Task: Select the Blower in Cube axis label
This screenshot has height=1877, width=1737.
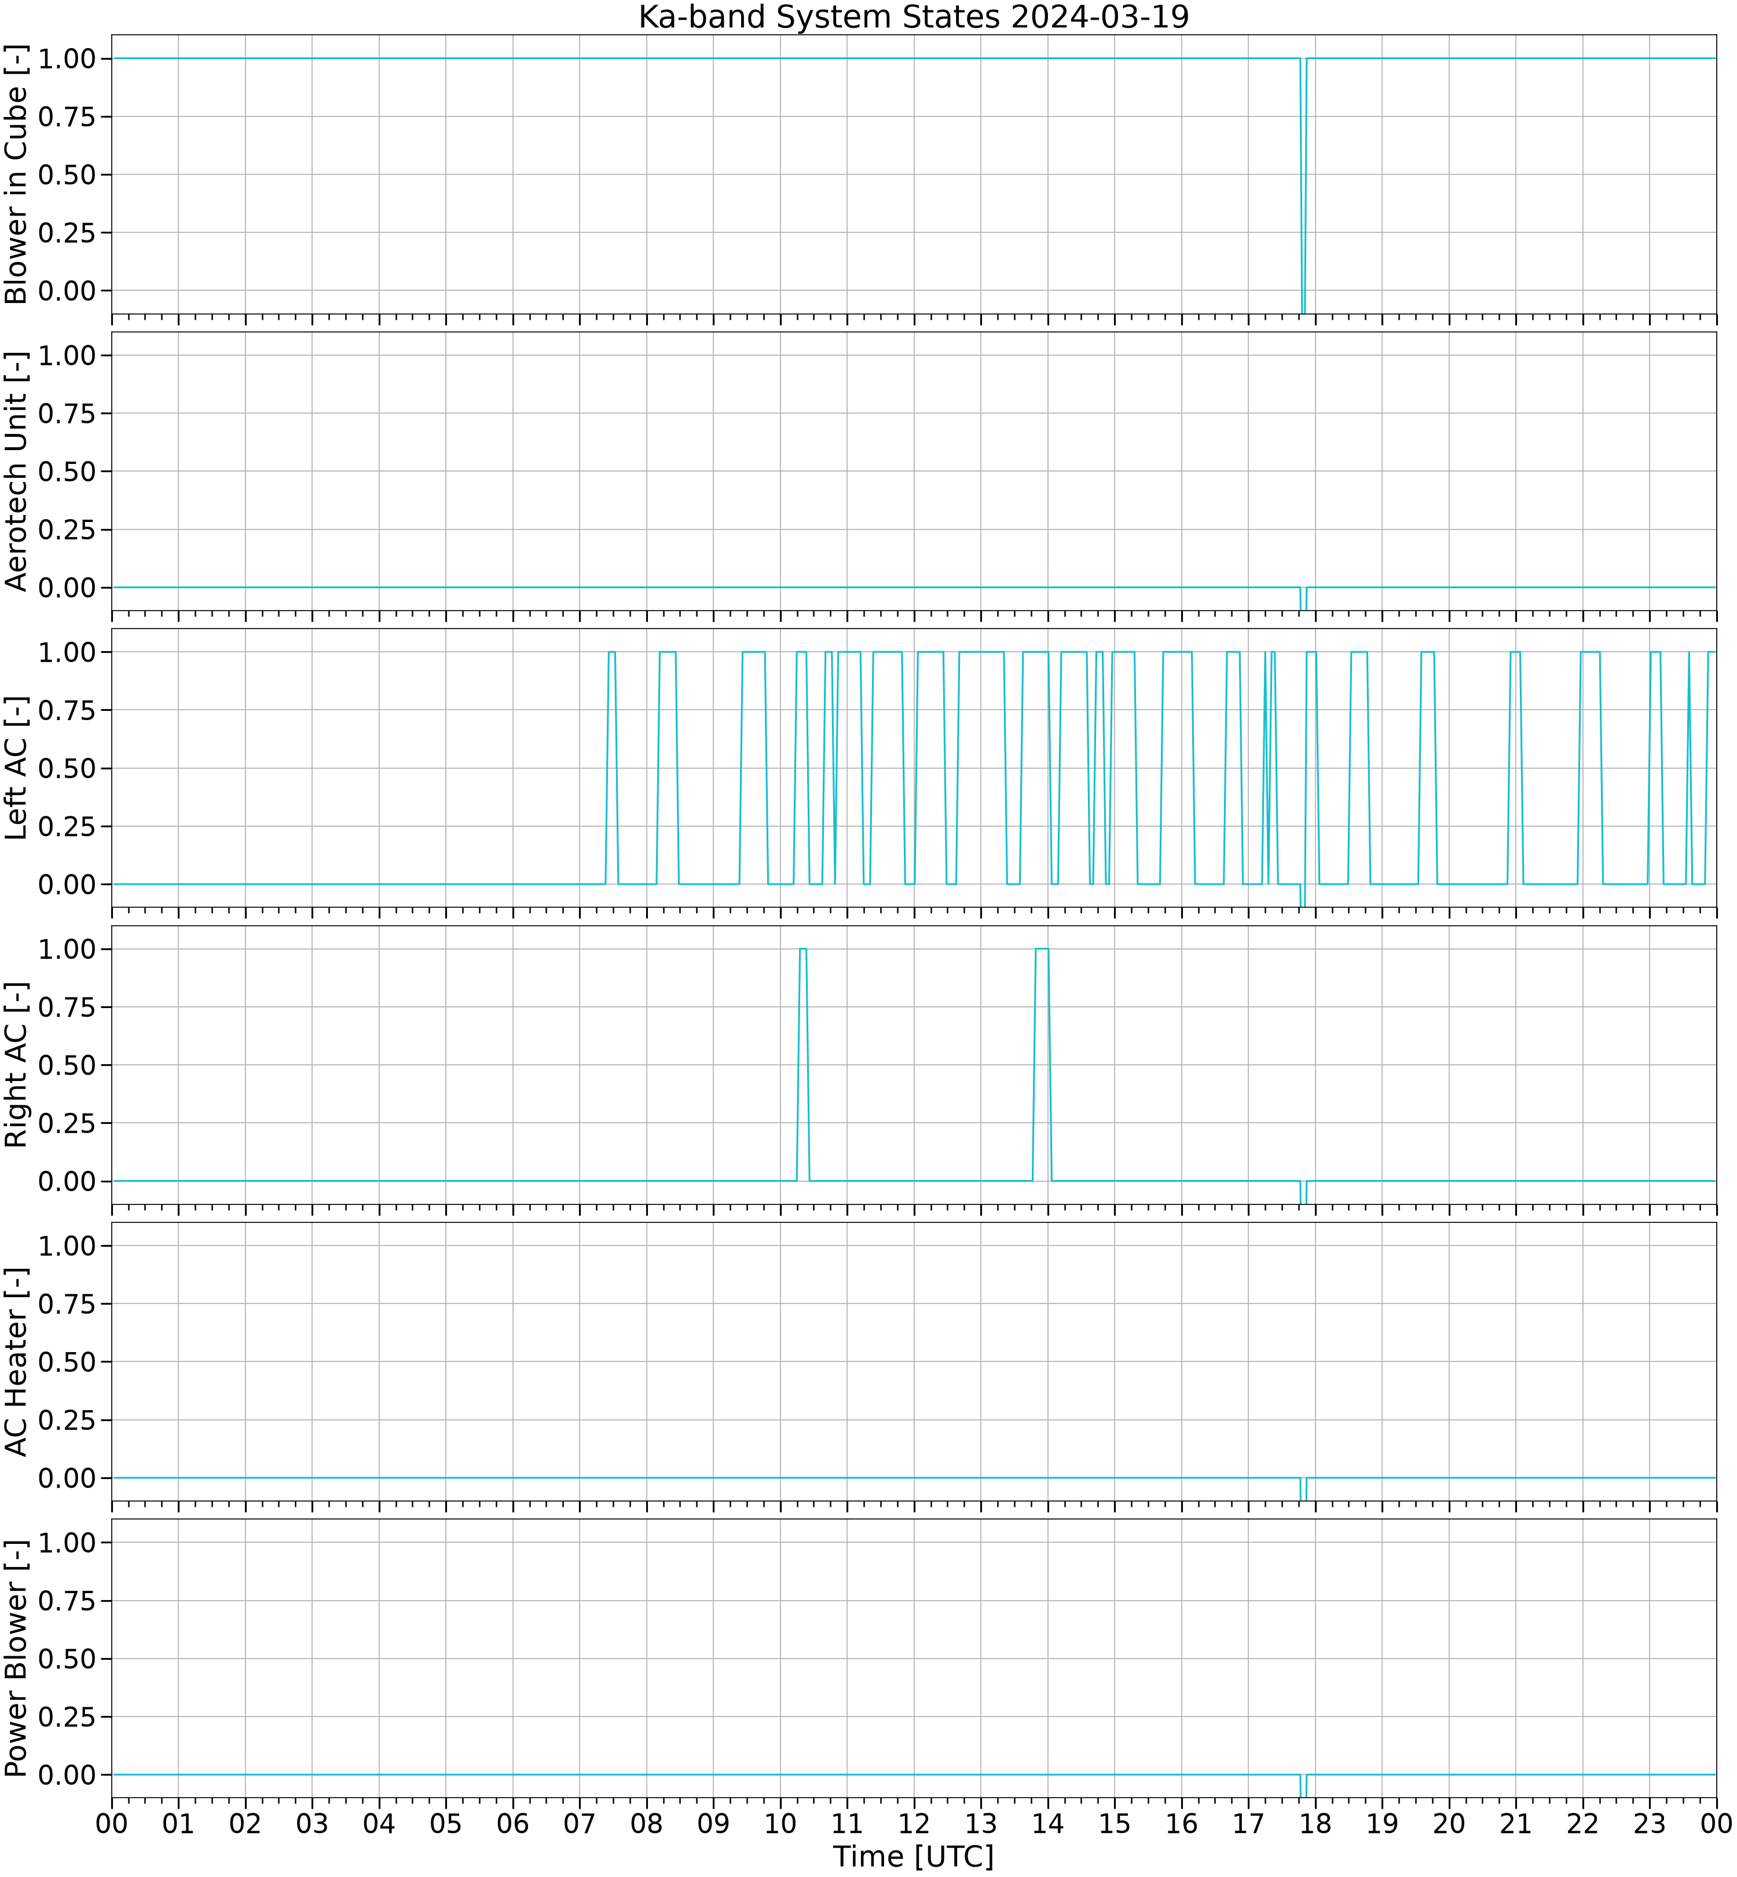Action: [17, 174]
